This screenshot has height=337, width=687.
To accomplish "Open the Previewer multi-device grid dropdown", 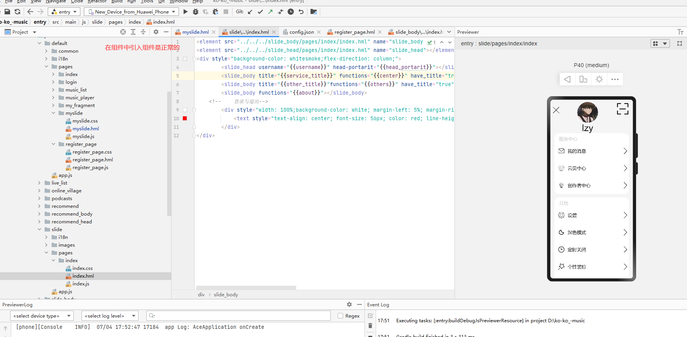I will [x=660, y=43].
